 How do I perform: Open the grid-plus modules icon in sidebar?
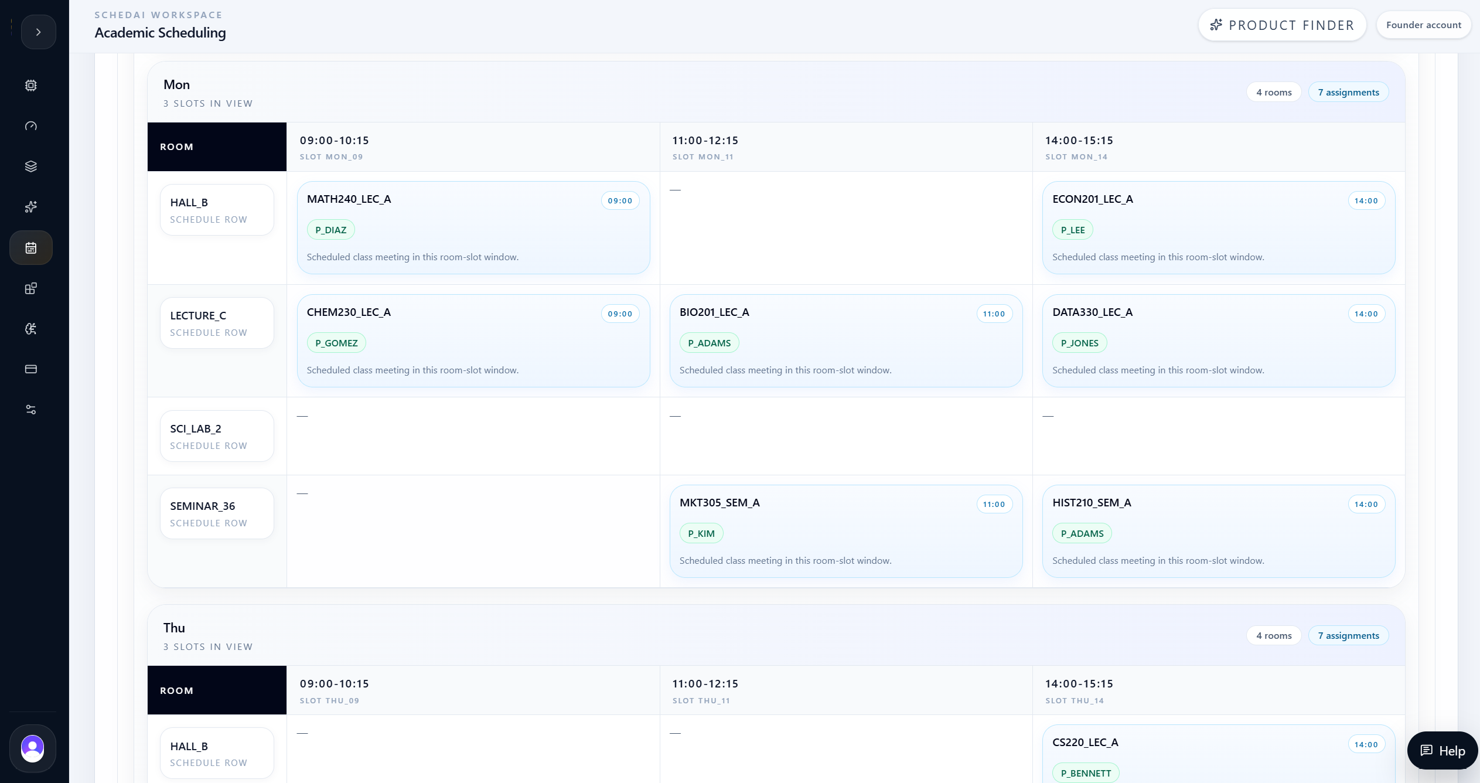[31, 288]
